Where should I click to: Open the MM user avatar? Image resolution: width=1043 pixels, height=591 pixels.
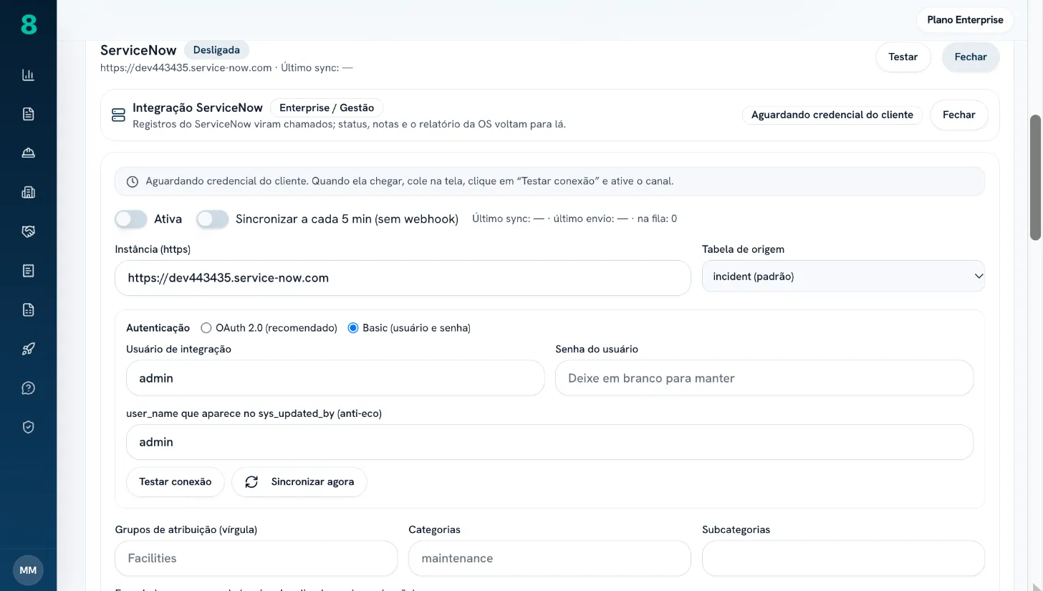coord(28,570)
